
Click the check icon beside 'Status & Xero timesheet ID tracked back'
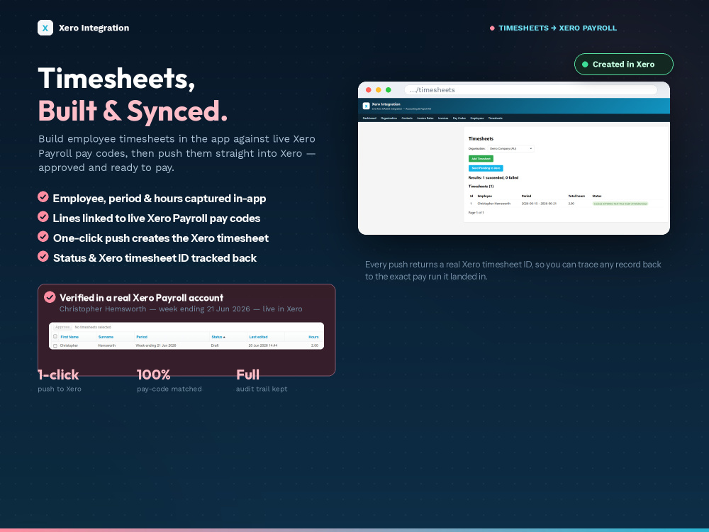point(43,257)
